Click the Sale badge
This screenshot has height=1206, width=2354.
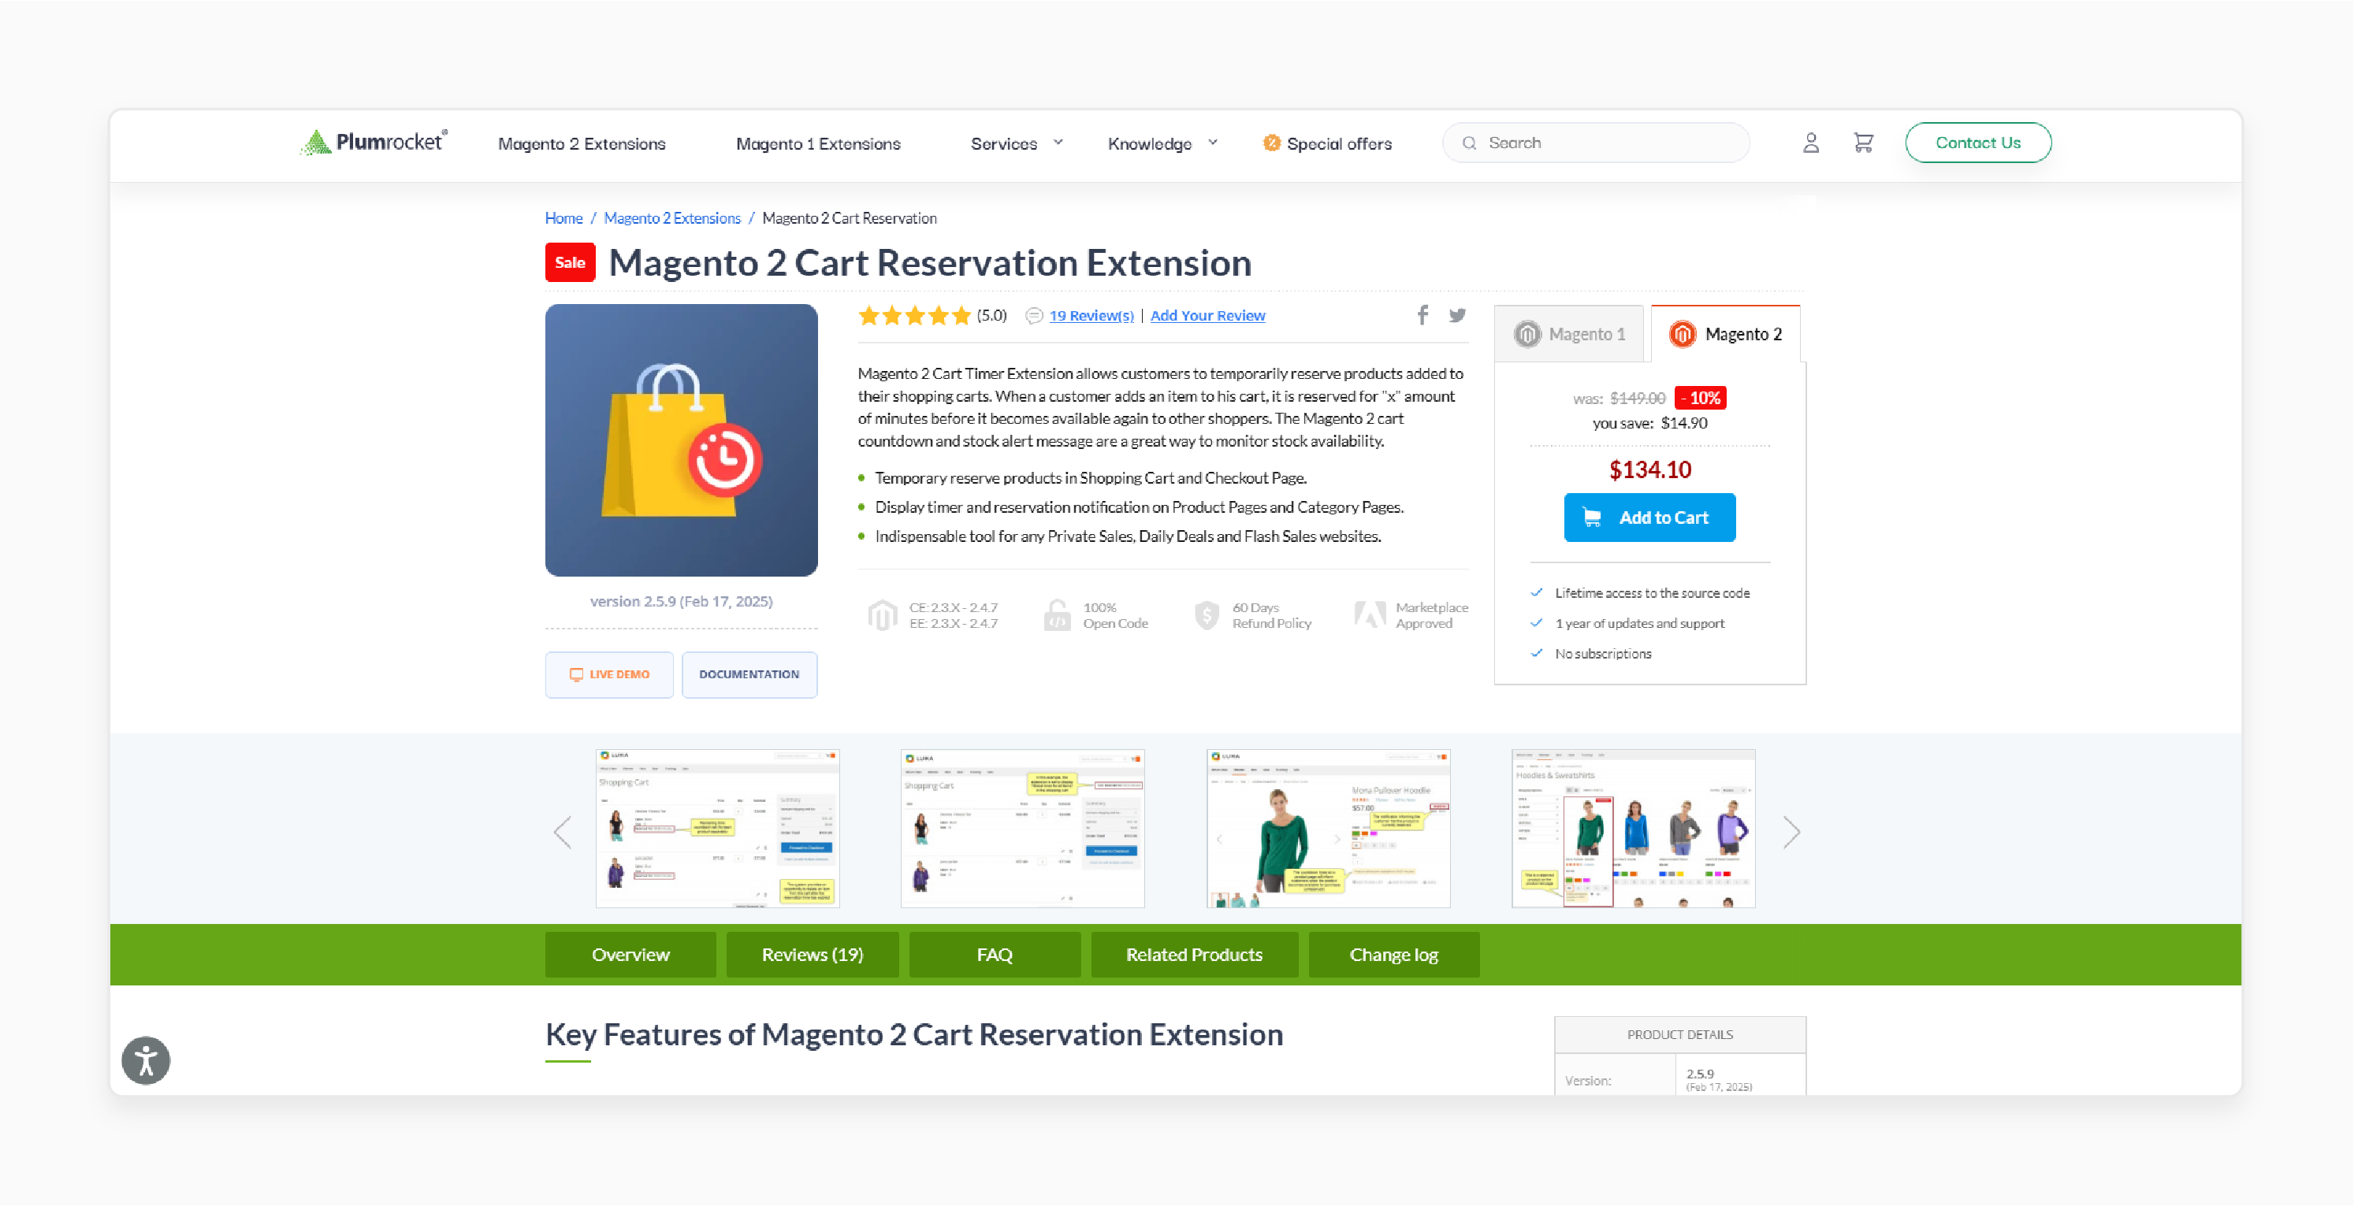tap(571, 263)
